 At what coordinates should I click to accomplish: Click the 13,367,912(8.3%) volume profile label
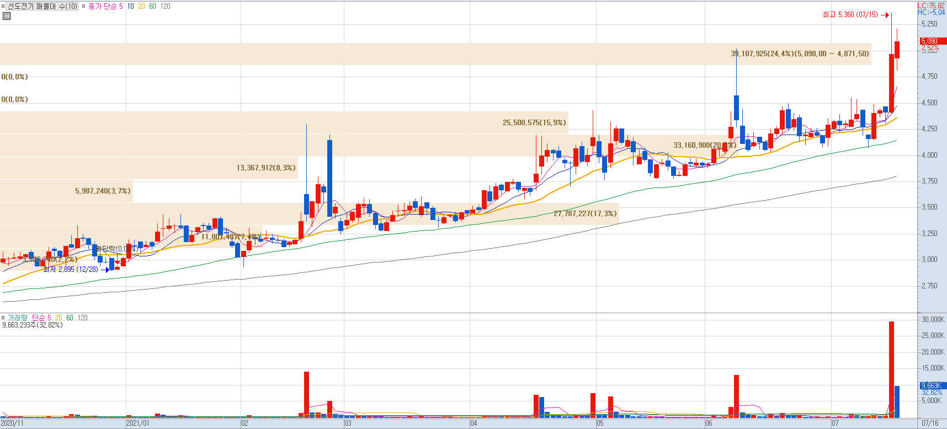tap(266, 168)
